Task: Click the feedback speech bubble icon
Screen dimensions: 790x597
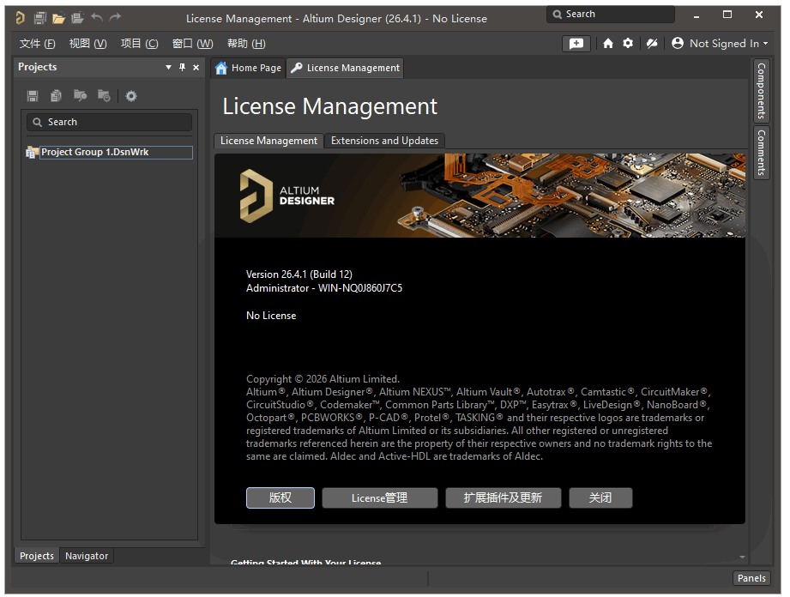Action: tap(576, 43)
